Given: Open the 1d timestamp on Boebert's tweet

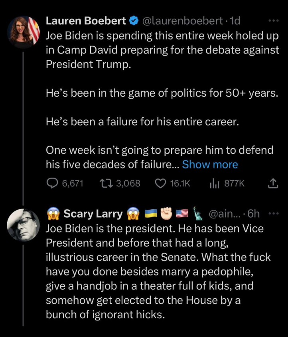Looking at the screenshot, I should click(x=235, y=20).
